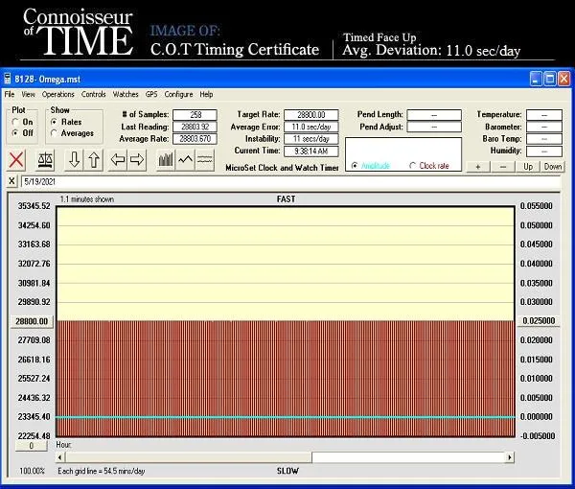Click the horizontal scrollbar thumb
The width and height of the screenshot is (575, 489).
point(189,457)
